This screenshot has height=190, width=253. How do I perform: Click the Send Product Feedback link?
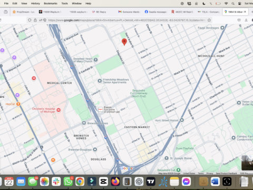pyautogui.click(x=226, y=173)
